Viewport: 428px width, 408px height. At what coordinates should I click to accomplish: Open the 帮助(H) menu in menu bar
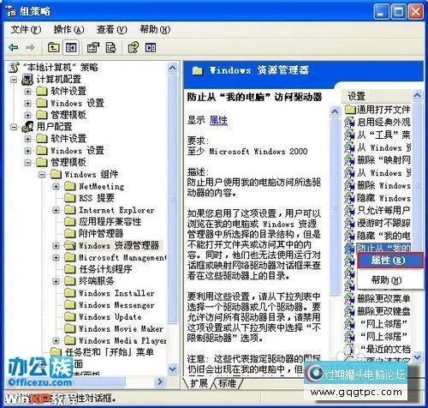tap(155, 29)
